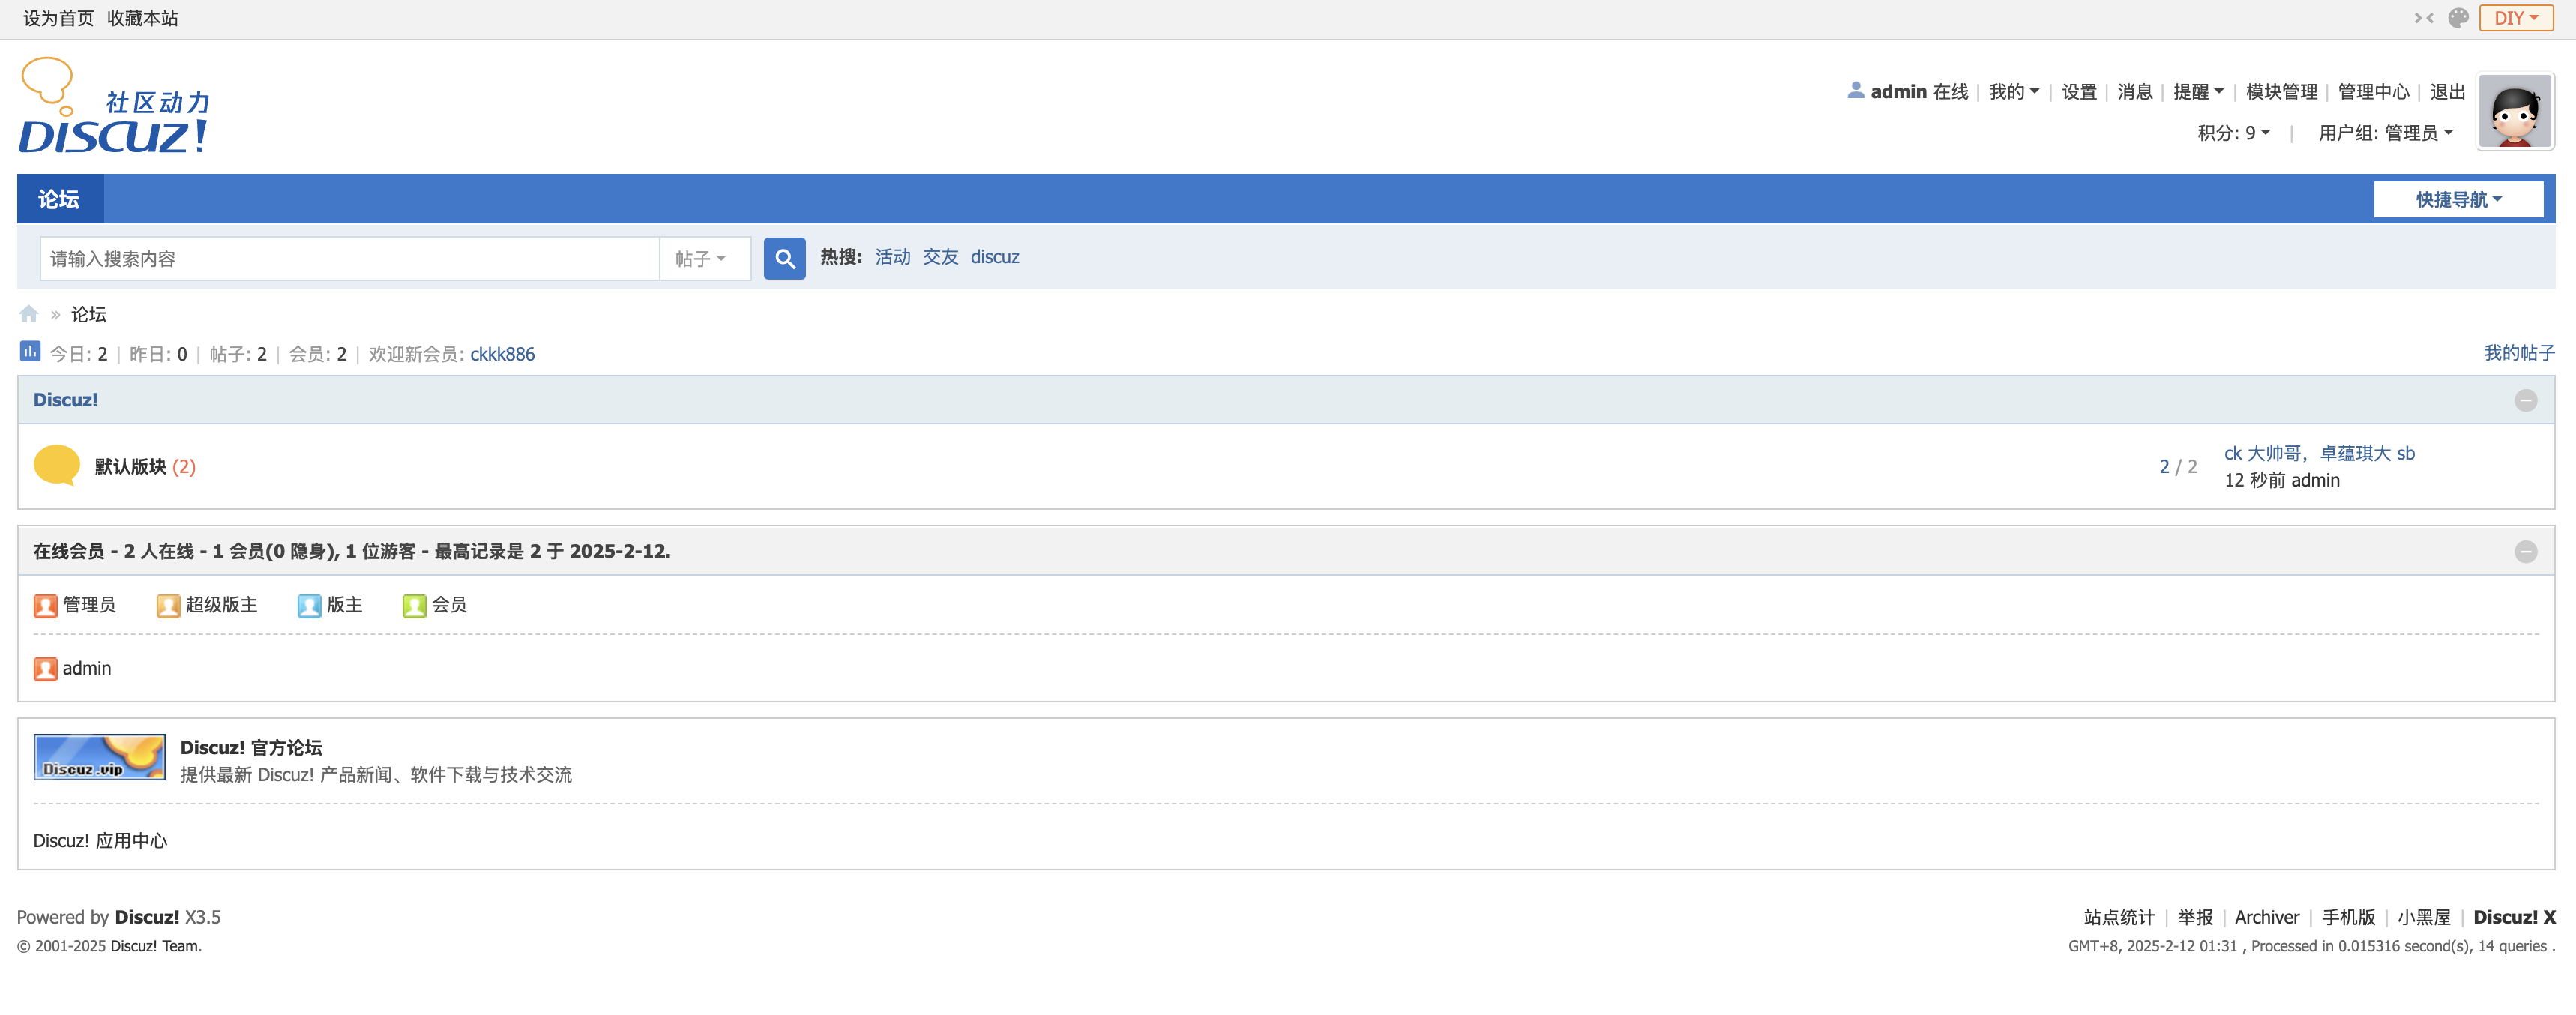The width and height of the screenshot is (2576, 1015).
Task: Click the width toggle arrows icon
Action: [x=2423, y=18]
